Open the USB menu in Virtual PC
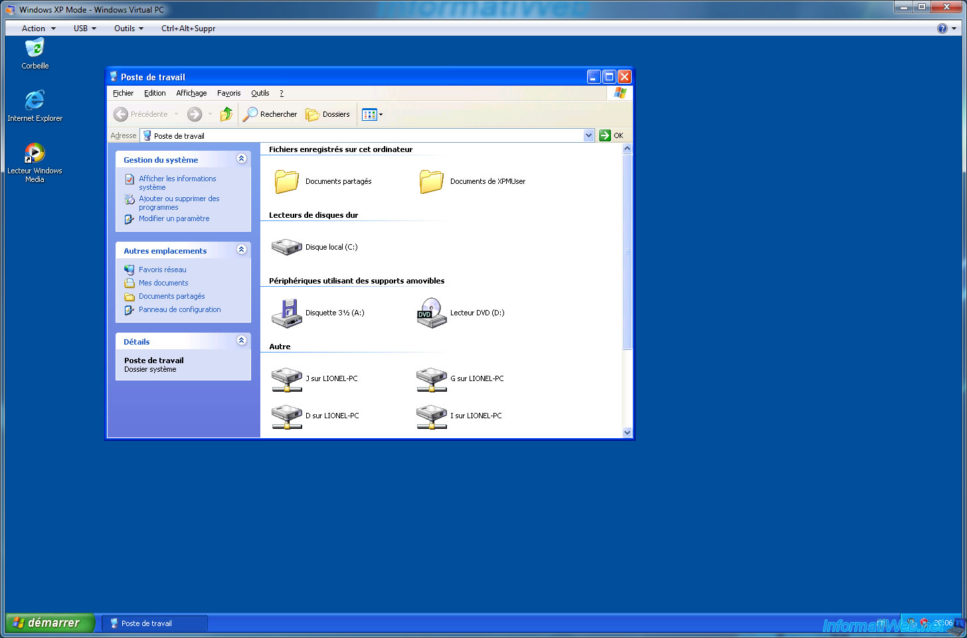The height and width of the screenshot is (638, 967). click(x=85, y=29)
